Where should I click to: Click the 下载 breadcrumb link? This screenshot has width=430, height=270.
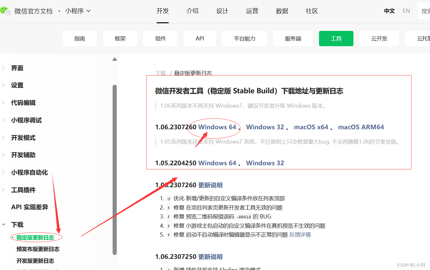tap(161, 73)
